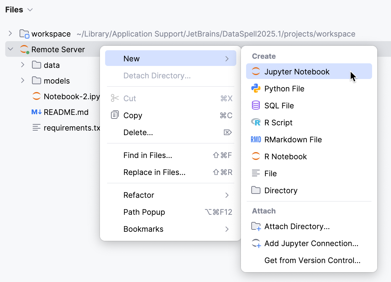Select Replace in Files...
Viewport: 391px width, 282px height.
coord(171,172)
